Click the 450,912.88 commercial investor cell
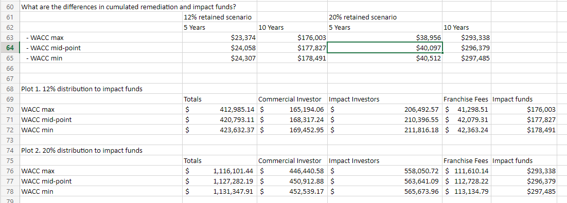Image resolution: width=567 pixels, height=203 pixels. click(x=292, y=181)
